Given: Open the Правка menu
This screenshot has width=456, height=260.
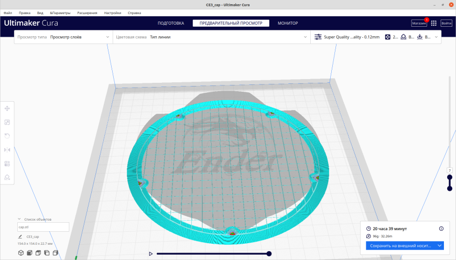Looking at the screenshot, I should point(25,13).
